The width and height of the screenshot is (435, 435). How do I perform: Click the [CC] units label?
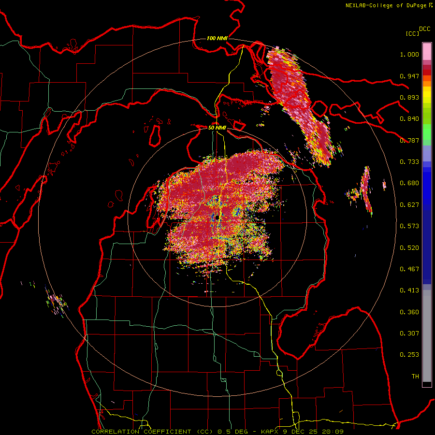(412, 33)
